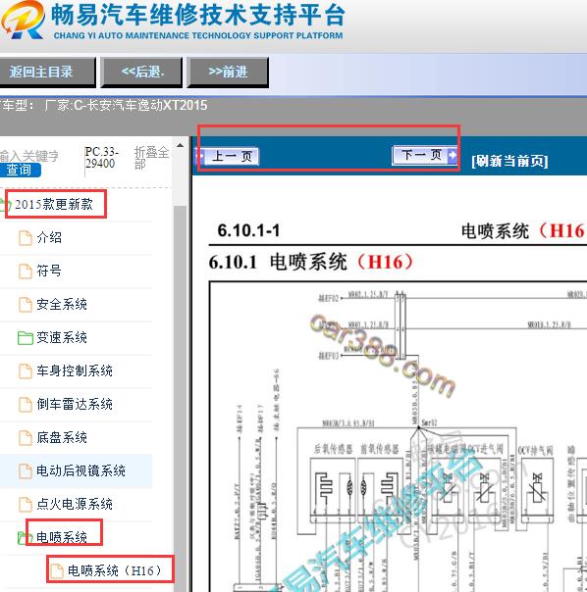
Task: Click the 畅易 platform logo
Action: pyautogui.click(x=23, y=21)
